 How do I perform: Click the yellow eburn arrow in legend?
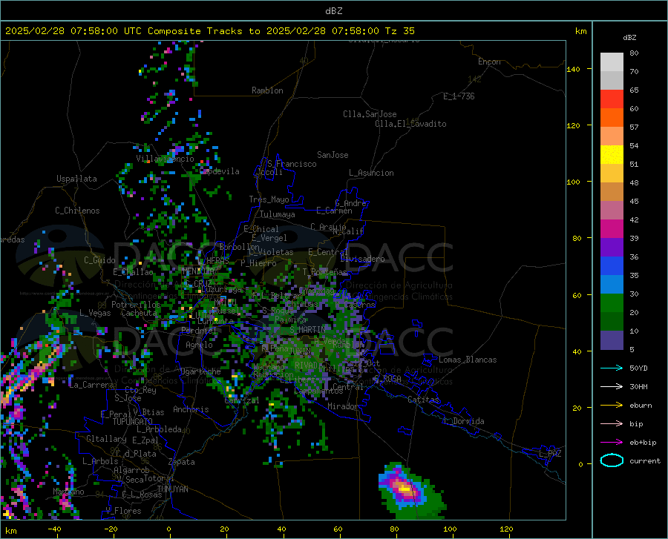click(612, 406)
